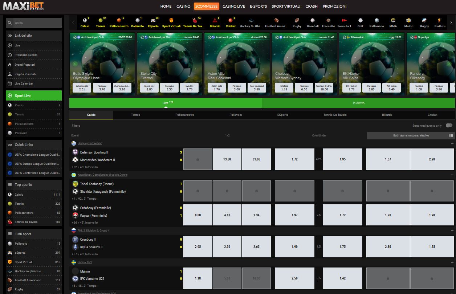Image resolution: width=456 pixels, height=294 pixels.
Task: Select Baseball in the sports carousel
Action: 313,23
